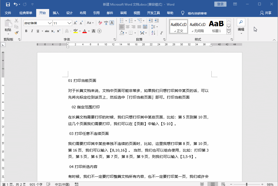Toggle italic formatting

click(x=32, y=31)
